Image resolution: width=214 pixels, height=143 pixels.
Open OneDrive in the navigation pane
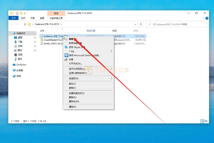pyautogui.click(x=21, y=65)
